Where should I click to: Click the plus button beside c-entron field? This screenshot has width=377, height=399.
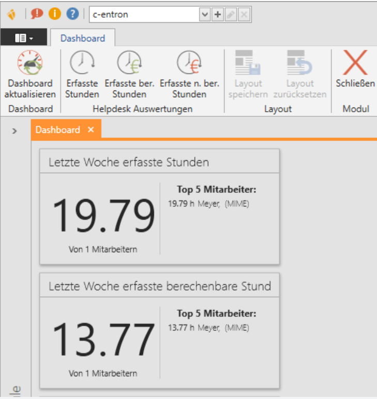point(218,14)
